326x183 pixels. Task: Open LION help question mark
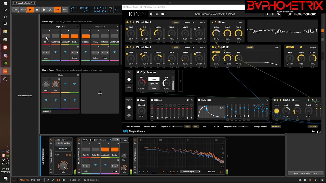click(318, 131)
